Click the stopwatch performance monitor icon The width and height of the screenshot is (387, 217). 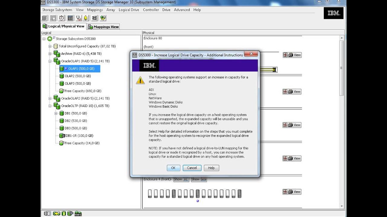(x=61, y=18)
